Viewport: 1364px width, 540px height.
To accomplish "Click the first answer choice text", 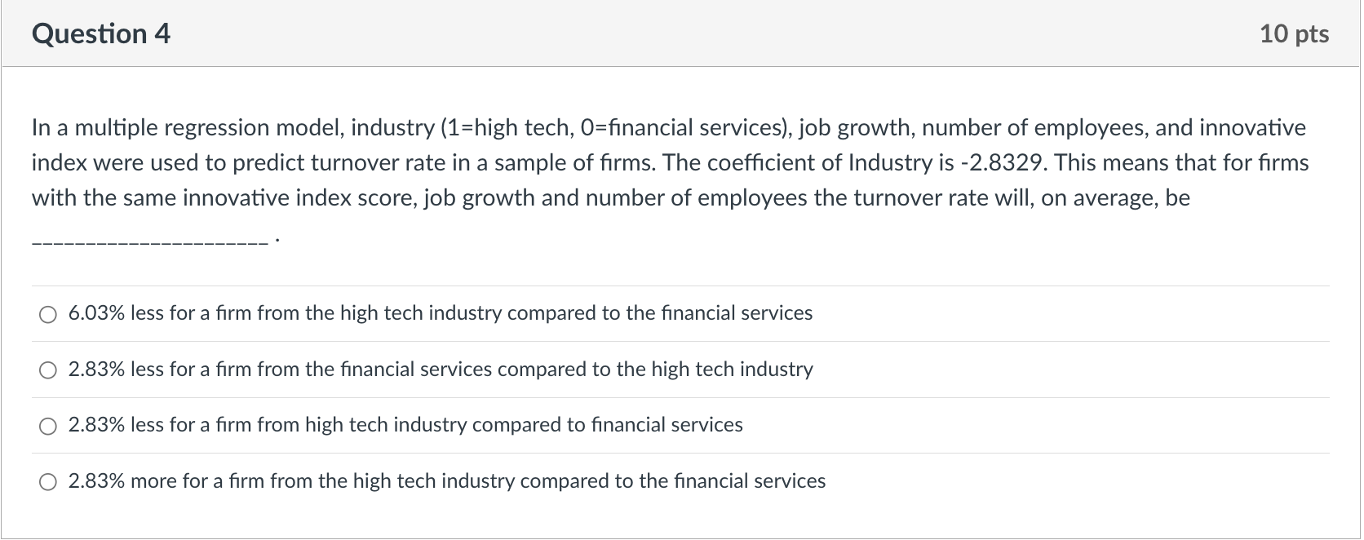I will [440, 312].
